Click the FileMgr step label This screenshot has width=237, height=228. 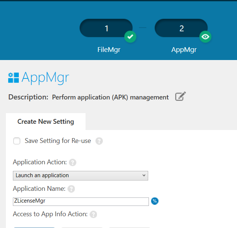[109, 50]
